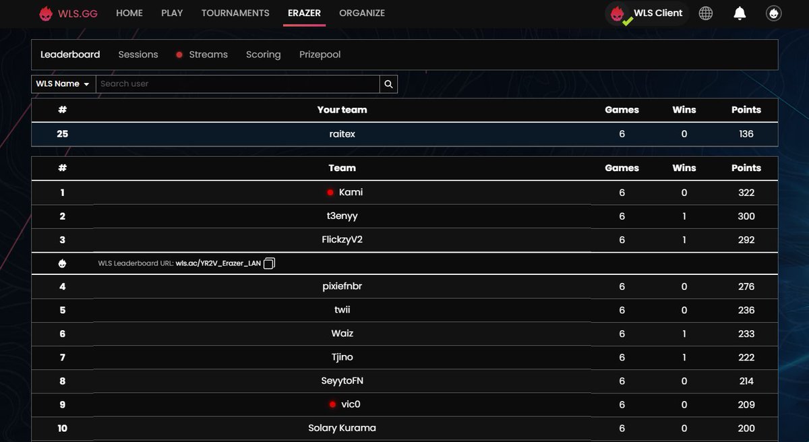Expand the WLS Name dropdown
Image resolution: width=809 pixels, height=442 pixels.
click(x=63, y=84)
